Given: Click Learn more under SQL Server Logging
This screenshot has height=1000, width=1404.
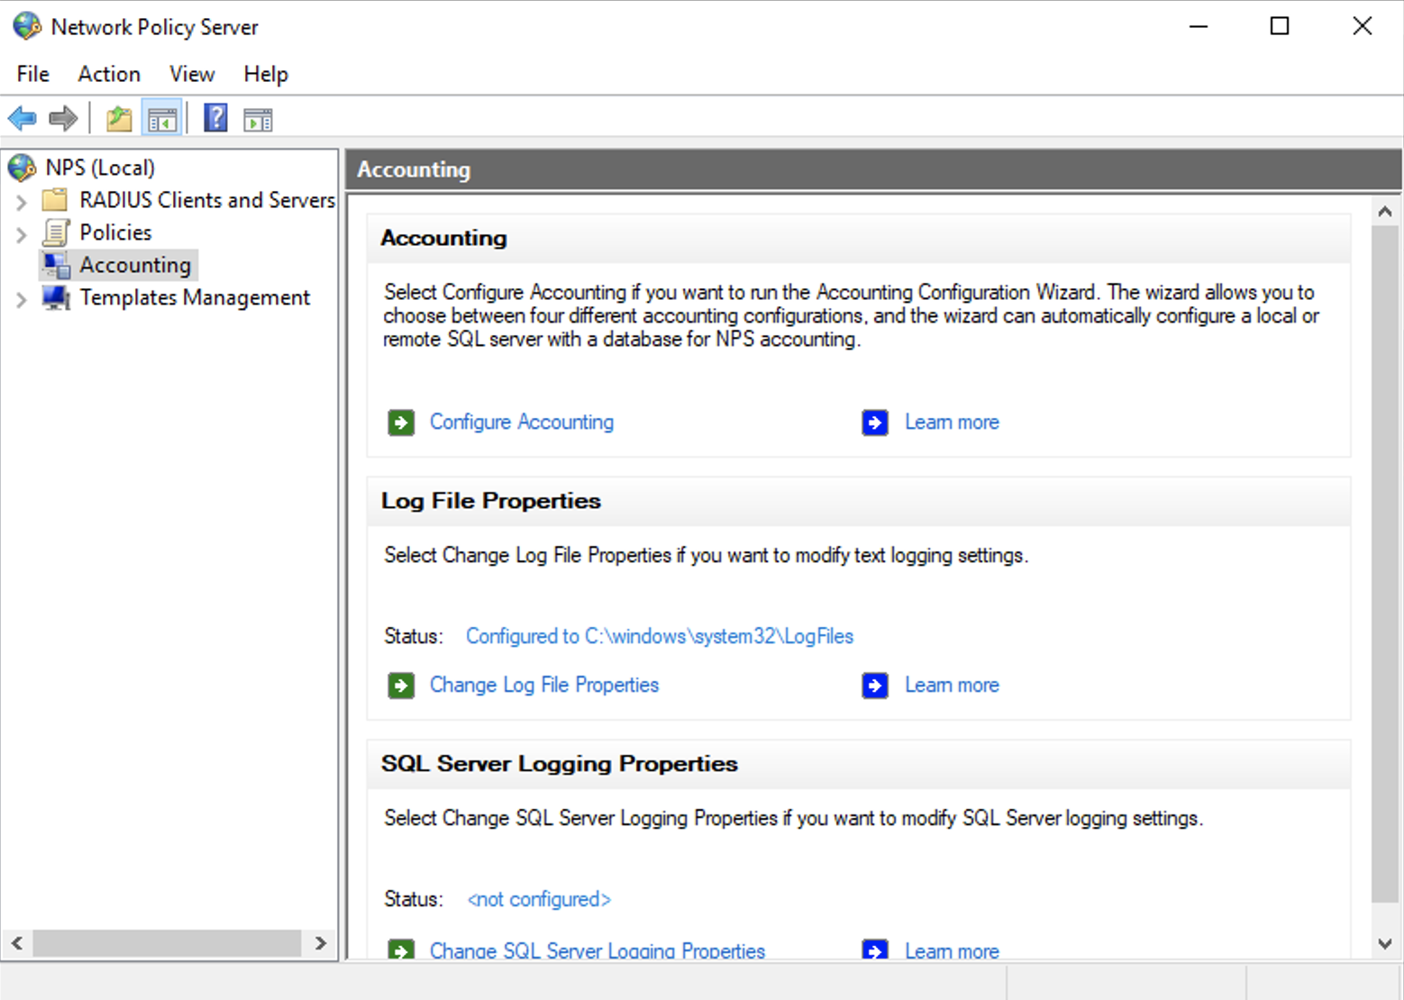Looking at the screenshot, I should [x=952, y=950].
